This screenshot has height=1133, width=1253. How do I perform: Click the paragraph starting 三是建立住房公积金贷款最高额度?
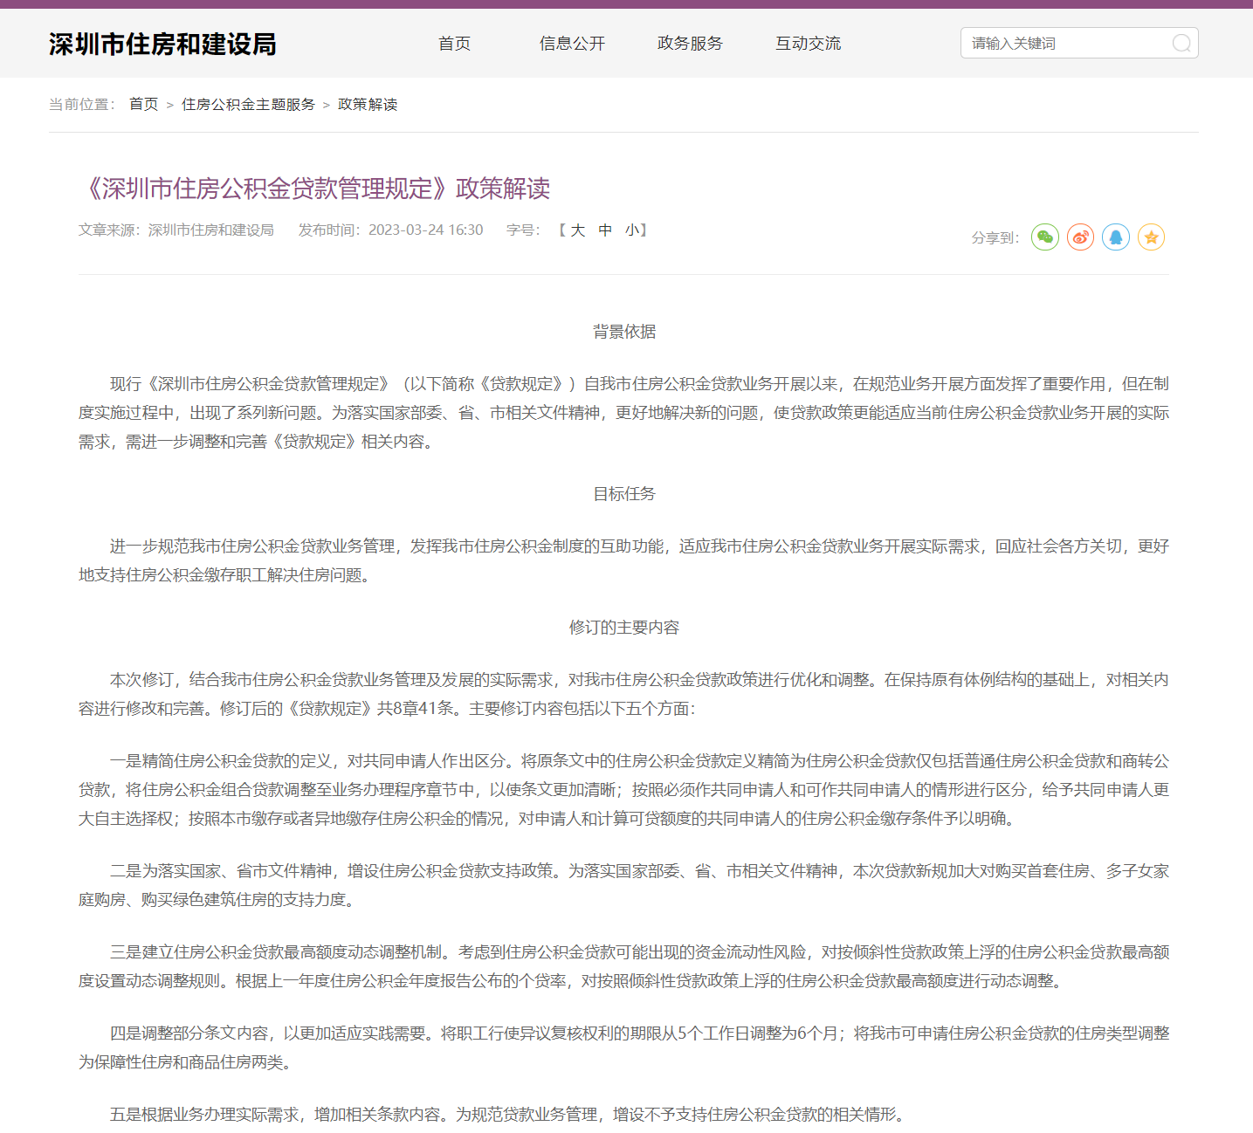[x=624, y=966]
